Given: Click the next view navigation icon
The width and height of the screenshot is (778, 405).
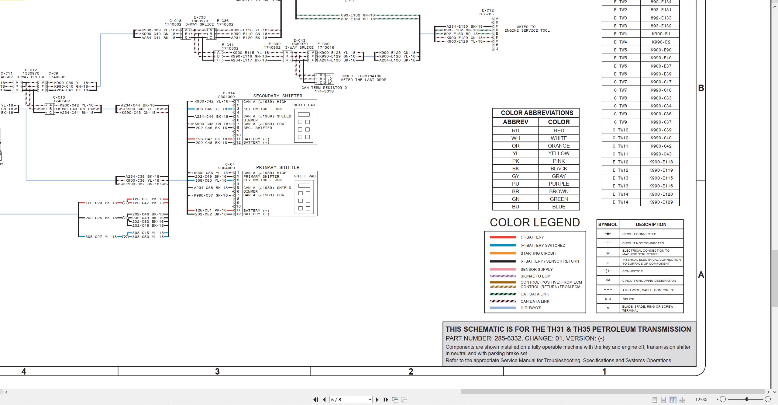Looking at the screenshot, I should pyautogui.click(x=404, y=400).
